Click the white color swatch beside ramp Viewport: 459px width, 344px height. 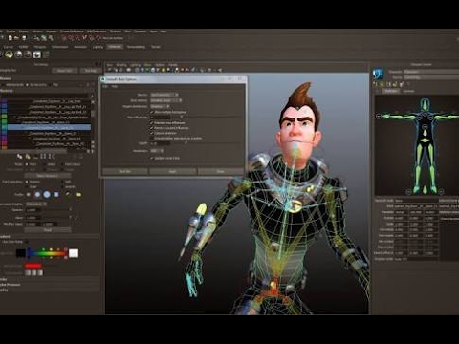coord(74,253)
